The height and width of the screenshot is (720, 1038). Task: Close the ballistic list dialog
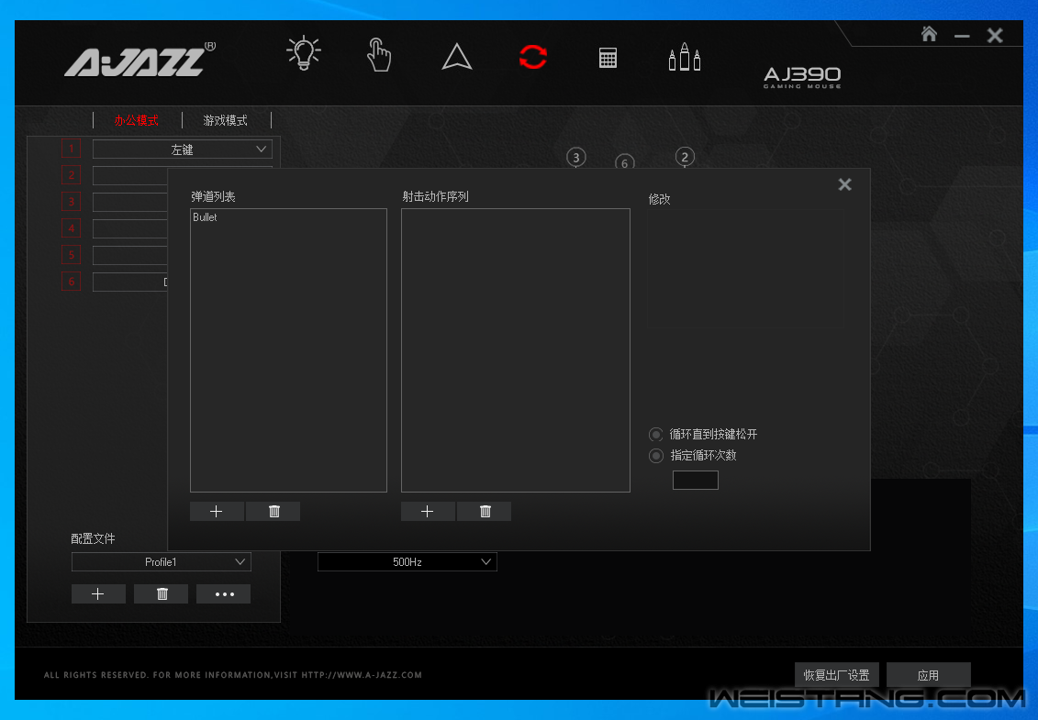point(844,184)
